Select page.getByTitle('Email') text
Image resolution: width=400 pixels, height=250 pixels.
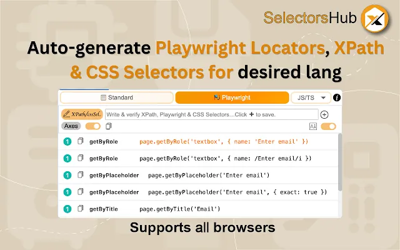pos(179,209)
